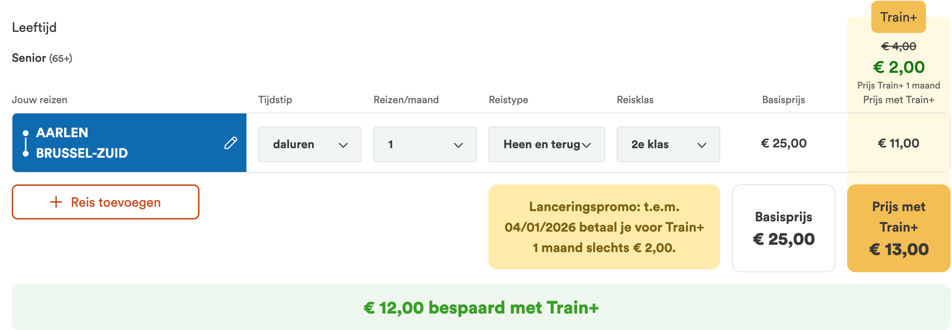Viewport: 952px width, 330px height.
Task: Click the route stops icon beside AARLEN
Action: point(26,143)
